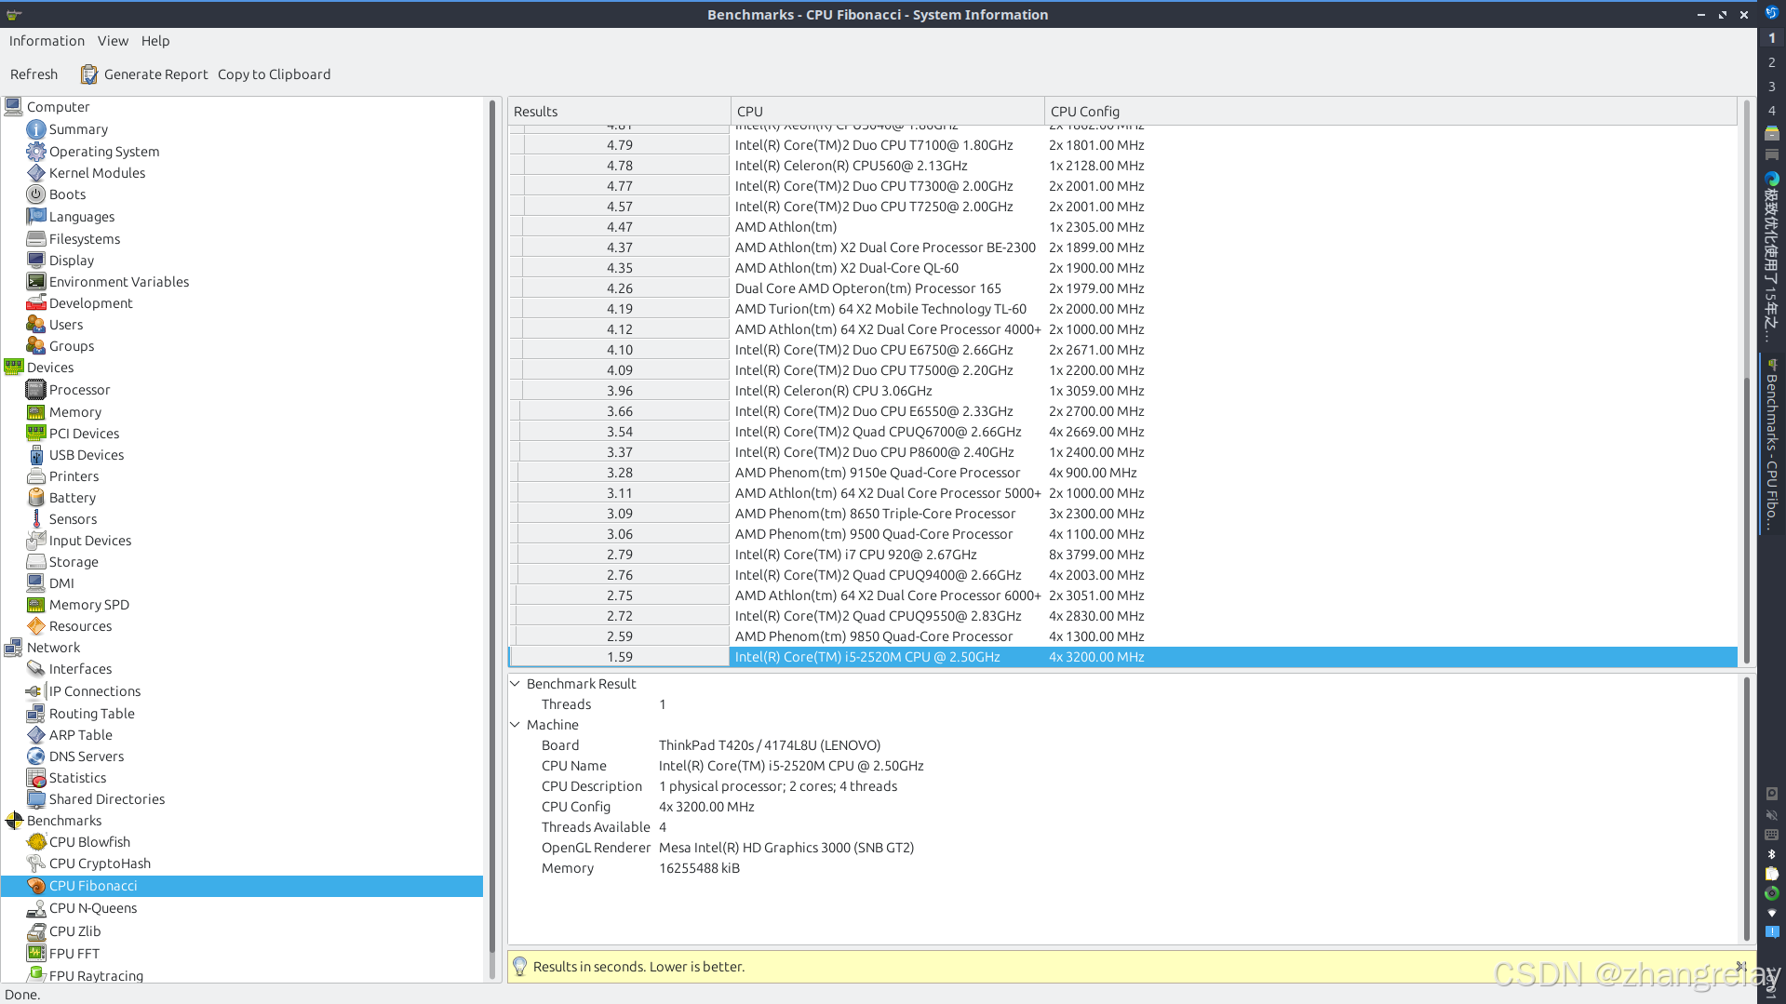Select the Users icon

[36, 325]
